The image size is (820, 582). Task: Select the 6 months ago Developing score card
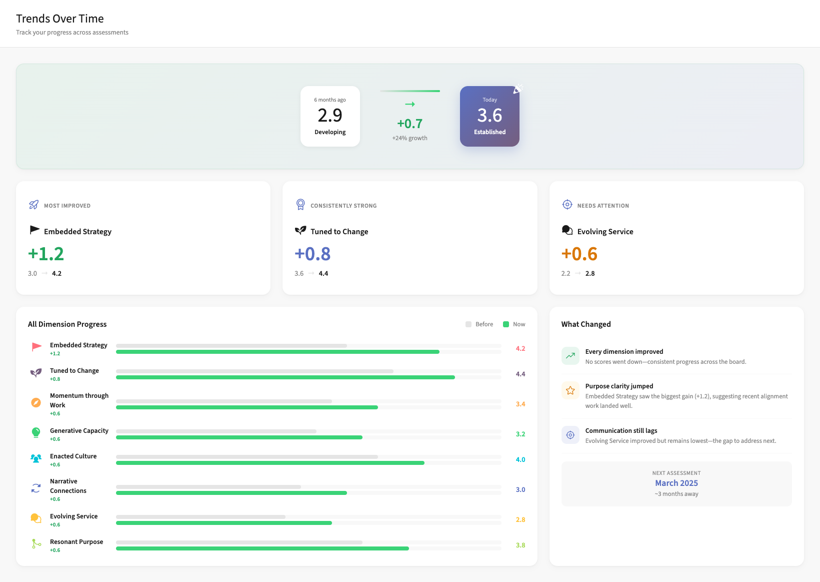[330, 116]
